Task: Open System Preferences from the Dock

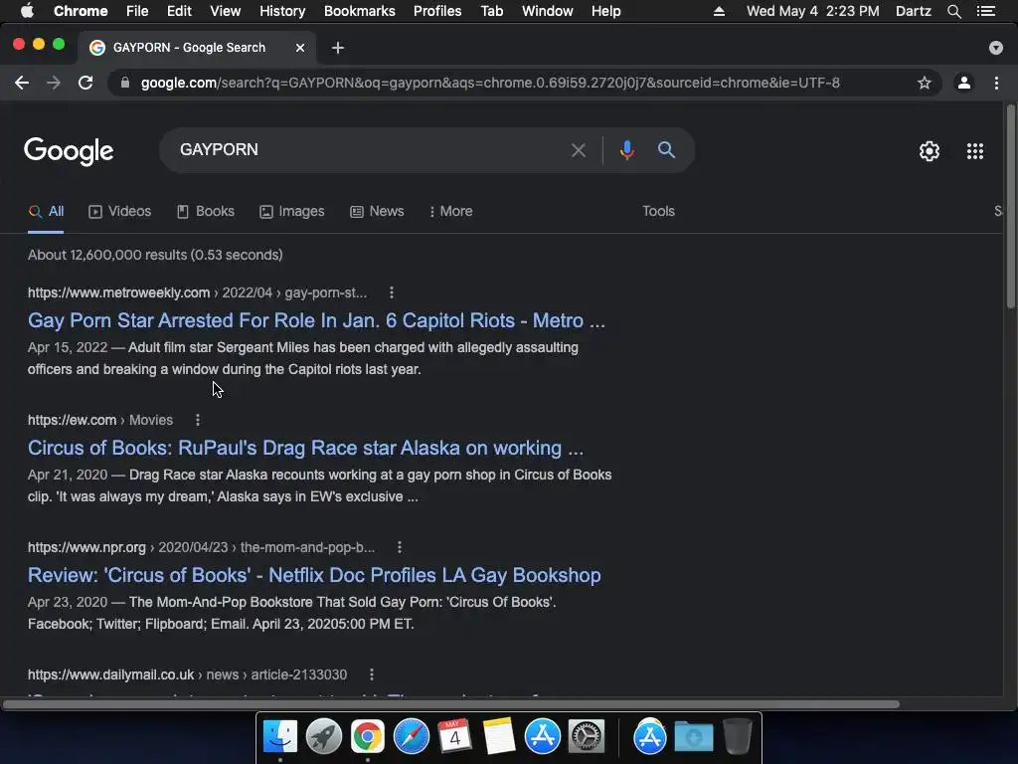Action: tap(587, 737)
